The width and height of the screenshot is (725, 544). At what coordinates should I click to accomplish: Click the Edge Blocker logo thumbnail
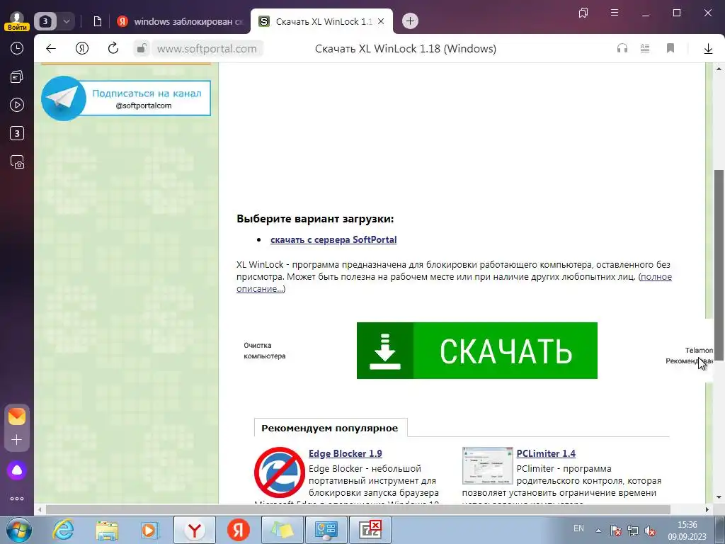[x=279, y=472]
